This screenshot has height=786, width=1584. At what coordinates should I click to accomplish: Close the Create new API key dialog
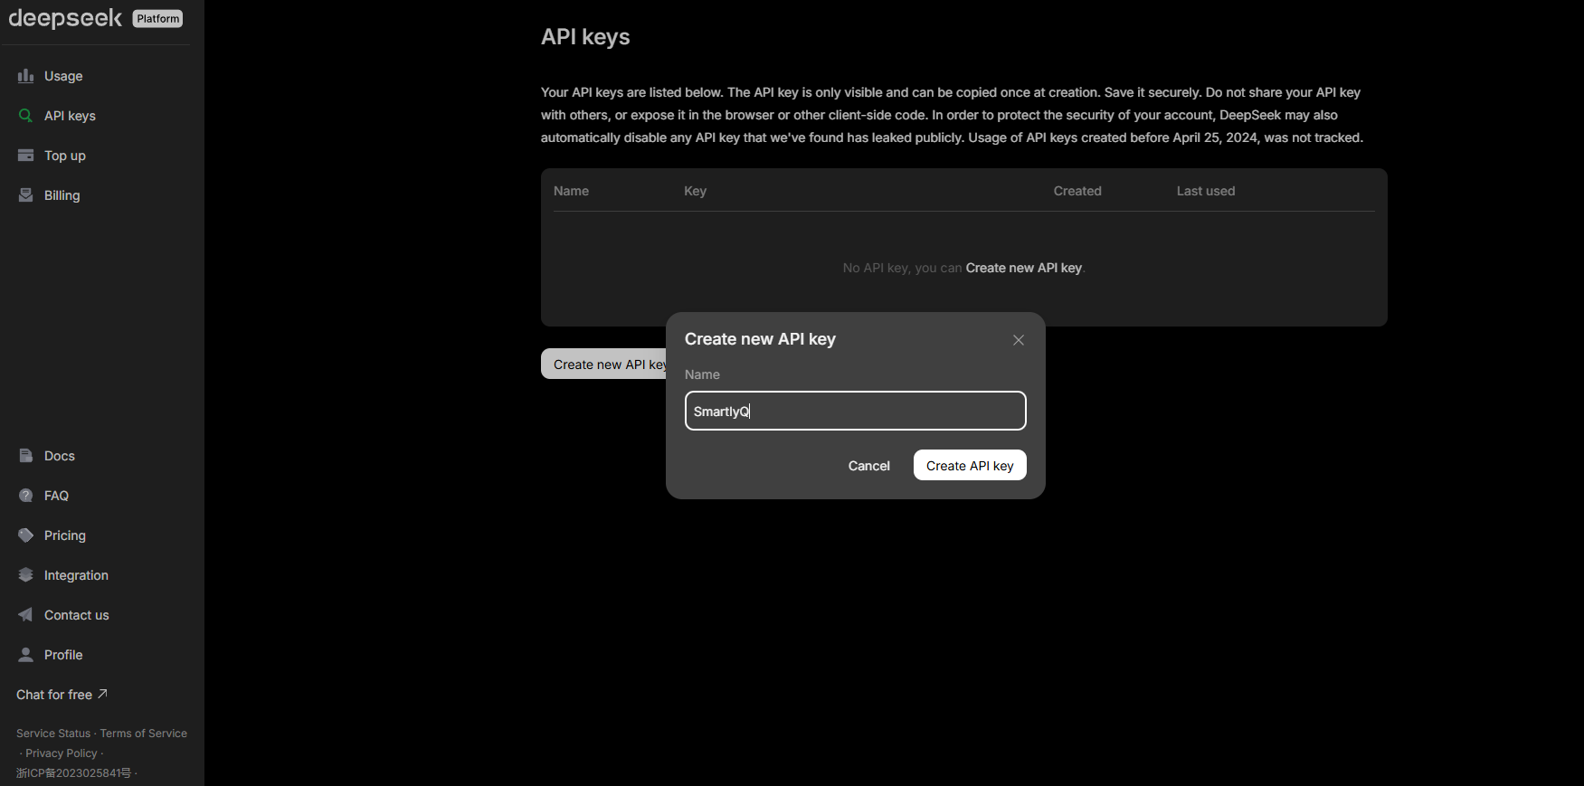(1019, 340)
